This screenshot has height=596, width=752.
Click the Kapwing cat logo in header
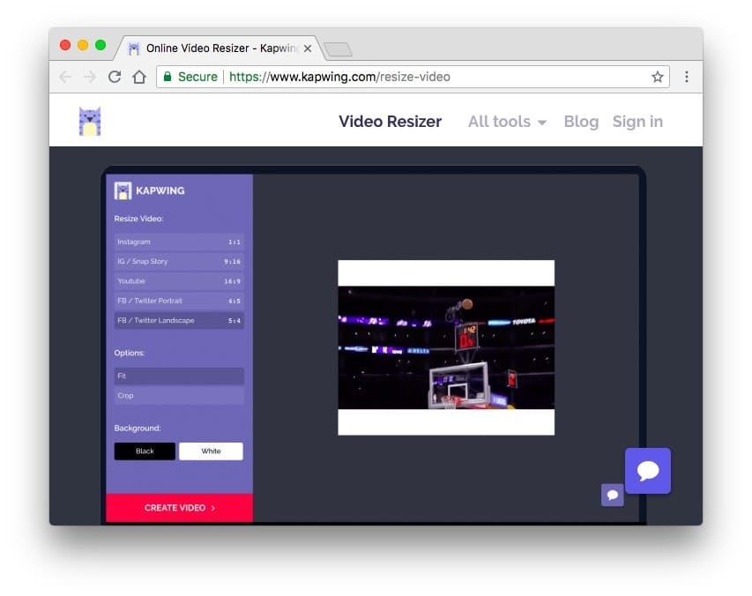click(x=90, y=122)
